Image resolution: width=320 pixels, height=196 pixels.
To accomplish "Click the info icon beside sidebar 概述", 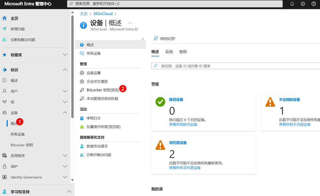I will pyautogui.click(x=4, y=80).
